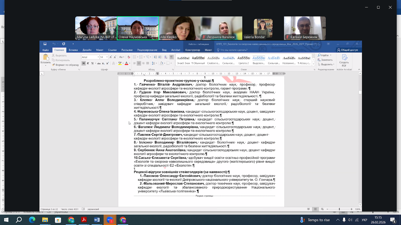Open the Select (Выделить) dropdown
401x225 pixels.
pyautogui.click(x=326, y=64)
